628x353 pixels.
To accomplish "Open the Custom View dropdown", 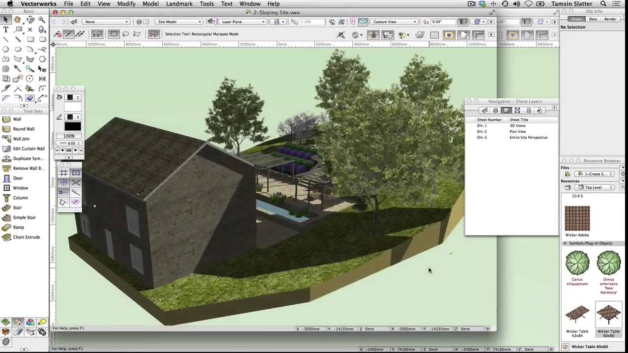I will click(395, 22).
